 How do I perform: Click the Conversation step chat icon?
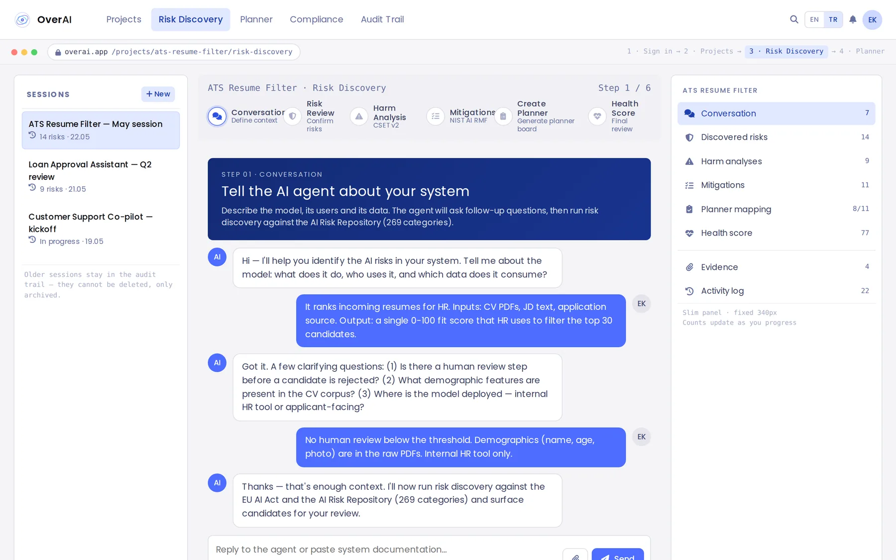[x=217, y=116]
